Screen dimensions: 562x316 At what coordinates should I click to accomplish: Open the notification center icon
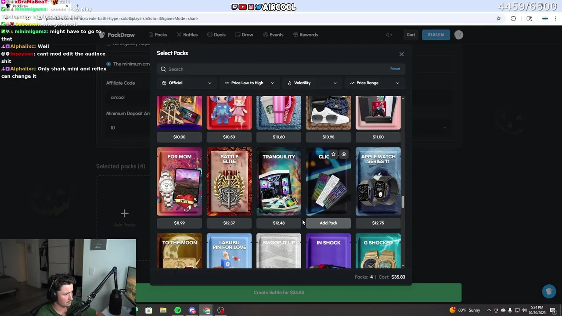553,310
